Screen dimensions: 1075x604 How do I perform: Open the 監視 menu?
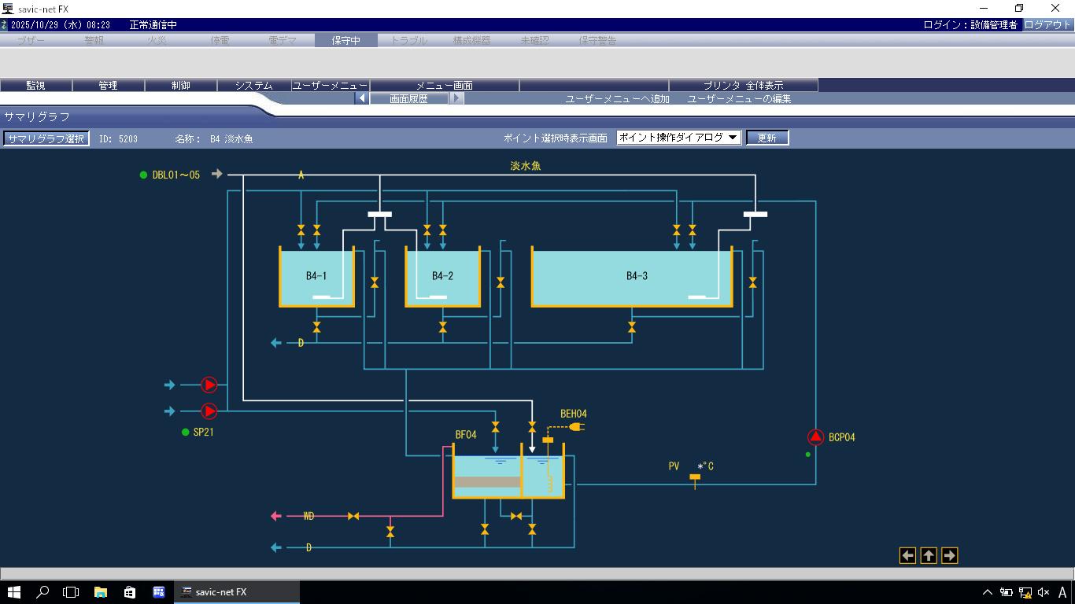[x=36, y=85]
